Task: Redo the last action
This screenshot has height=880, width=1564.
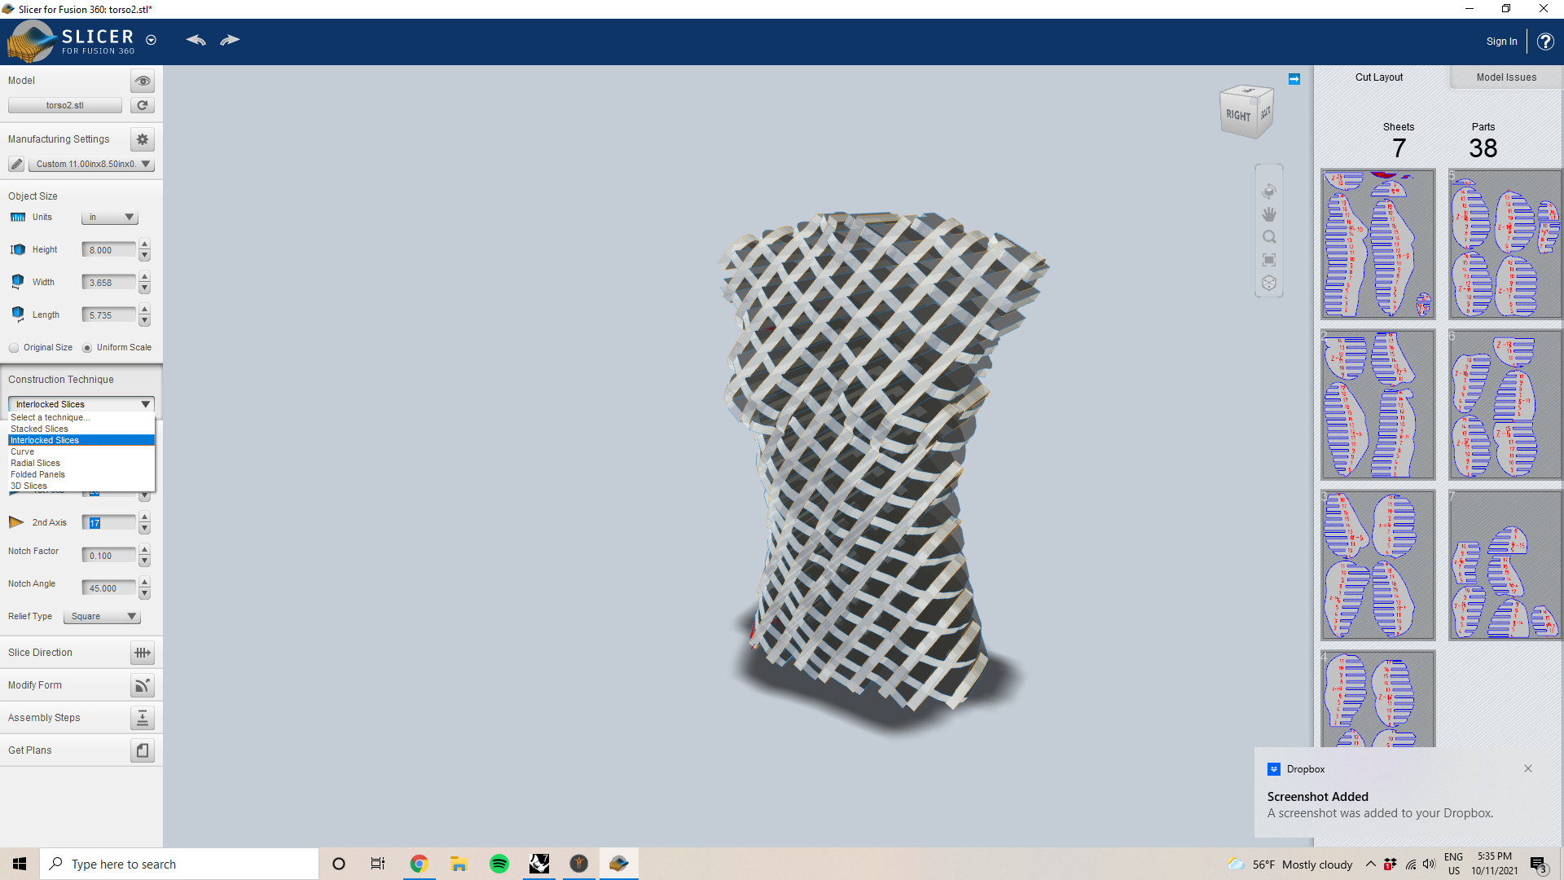Action: point(230,40)
